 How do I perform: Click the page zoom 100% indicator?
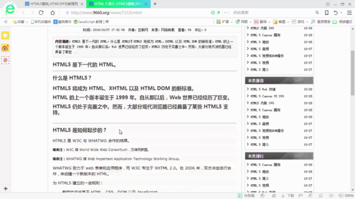[x=346, y=196]
